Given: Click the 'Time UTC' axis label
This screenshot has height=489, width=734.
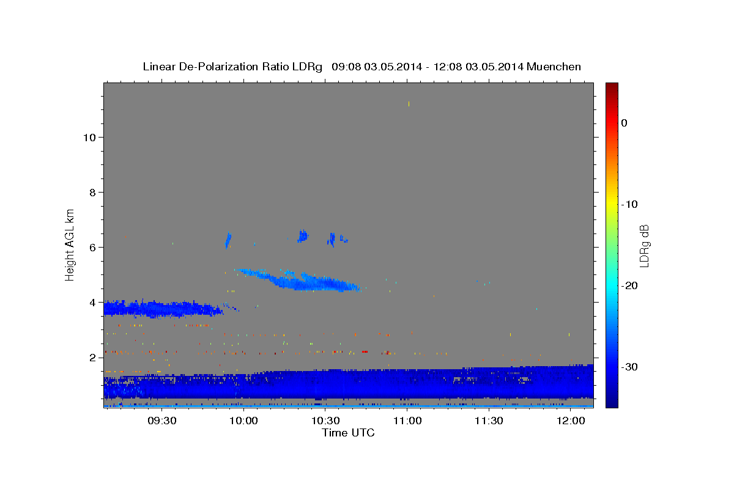Looking at the screenshot, I should click(x=348, y=433).
